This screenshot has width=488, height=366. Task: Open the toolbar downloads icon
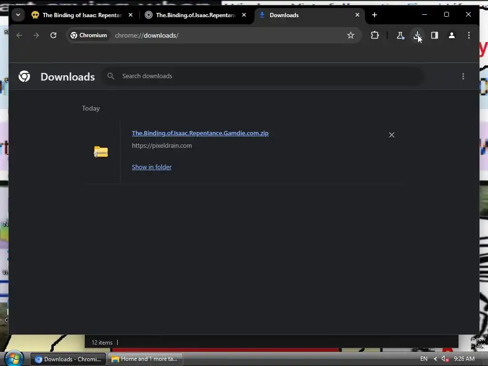point(417,35)
